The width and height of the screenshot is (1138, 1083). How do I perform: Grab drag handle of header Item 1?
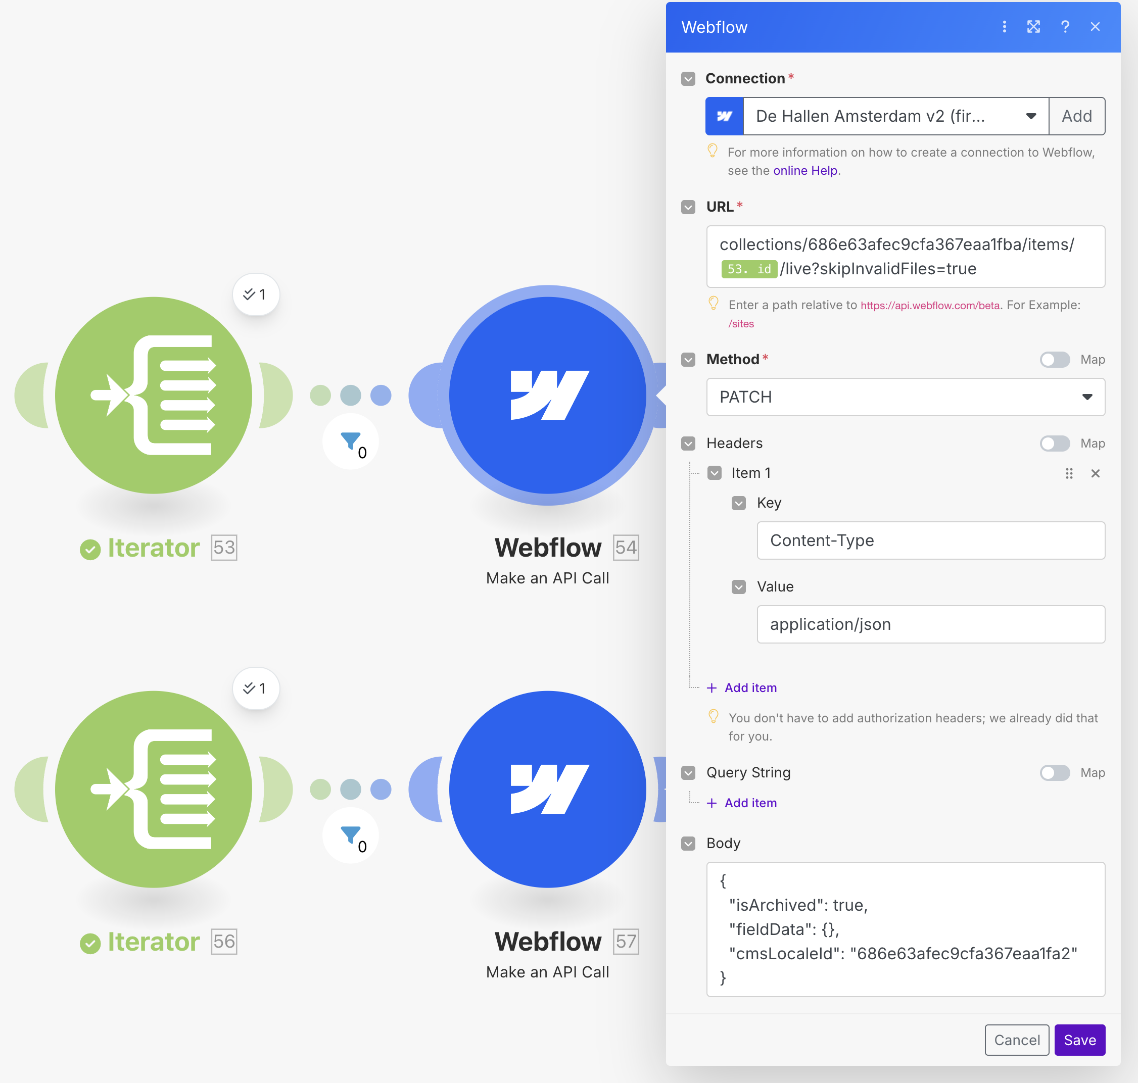coord(1069,473)
